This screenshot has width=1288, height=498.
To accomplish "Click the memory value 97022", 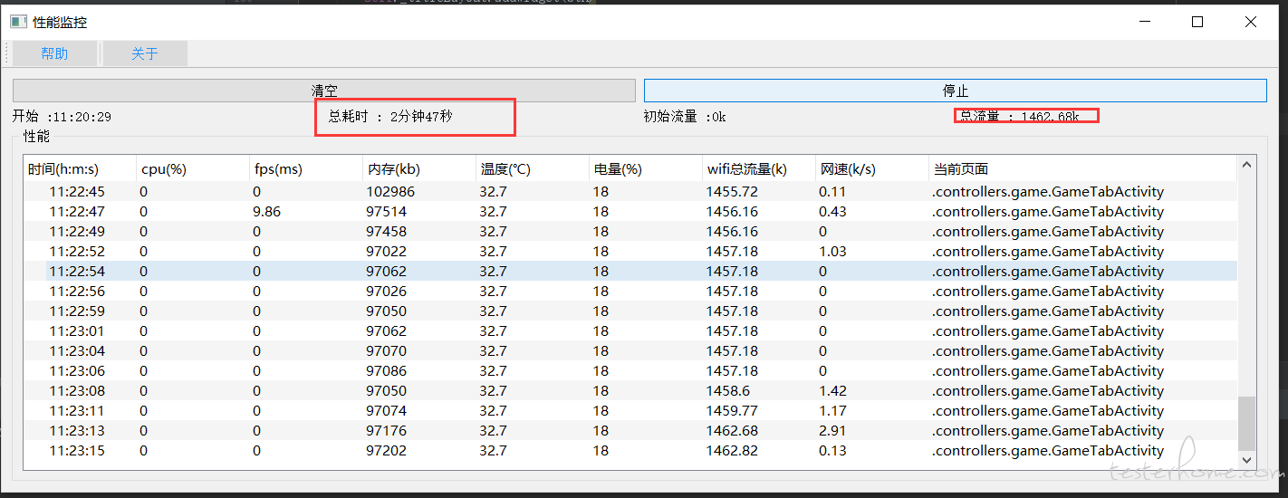I will (x=387, y=251).
